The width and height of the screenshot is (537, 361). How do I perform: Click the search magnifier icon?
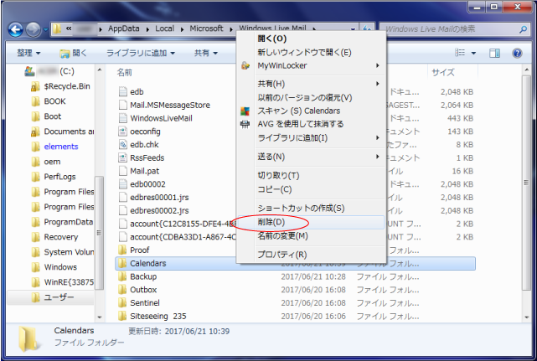(523, 29)
